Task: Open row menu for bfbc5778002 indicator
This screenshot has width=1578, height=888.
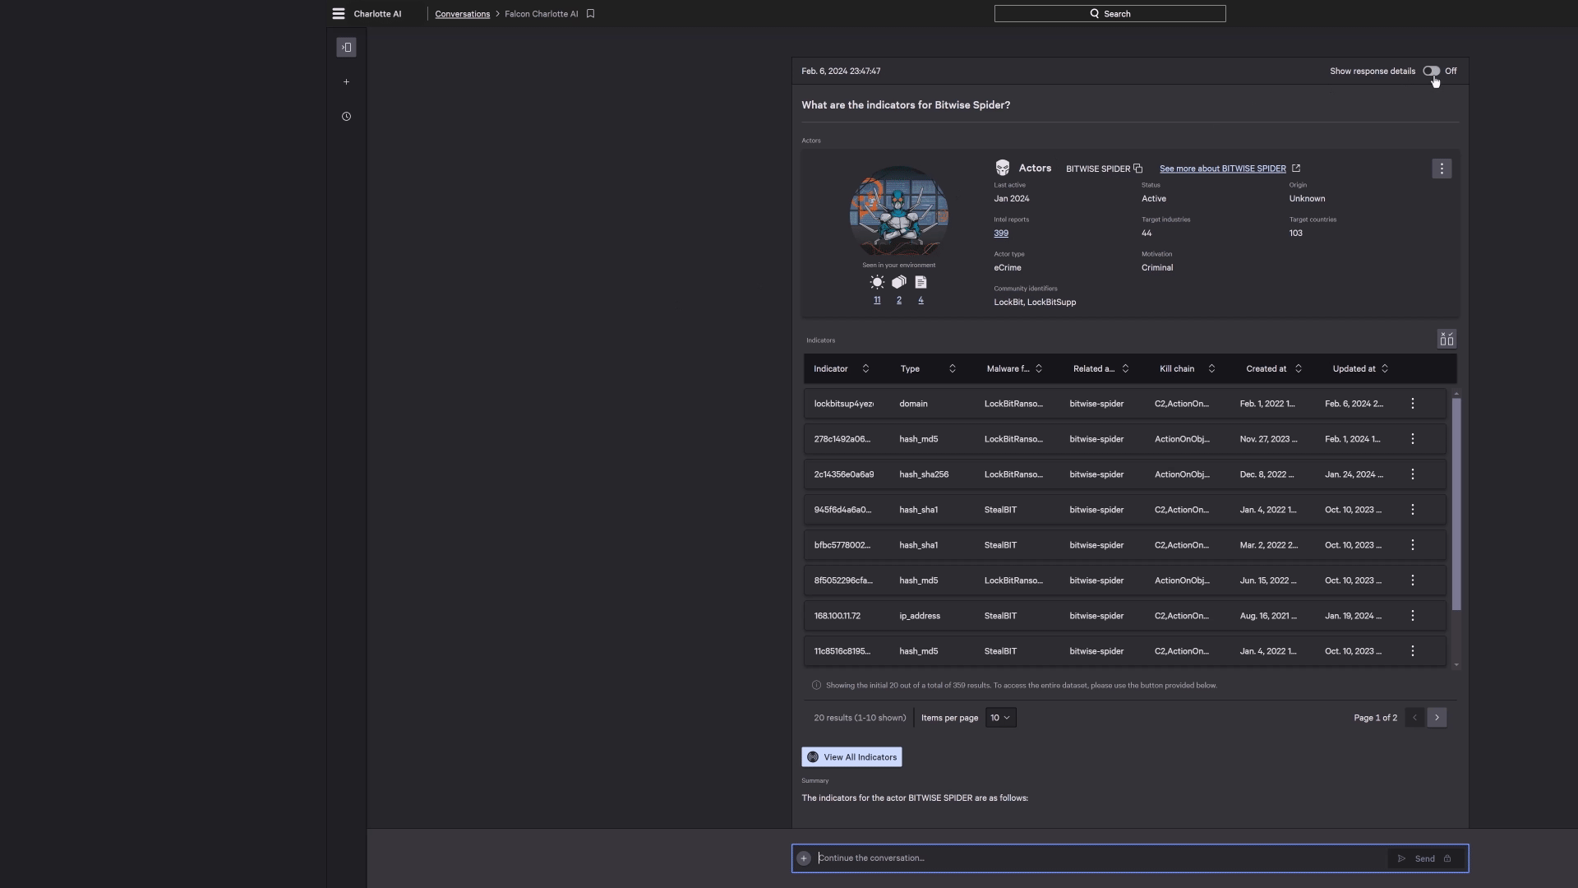Action: [1413, 545]
